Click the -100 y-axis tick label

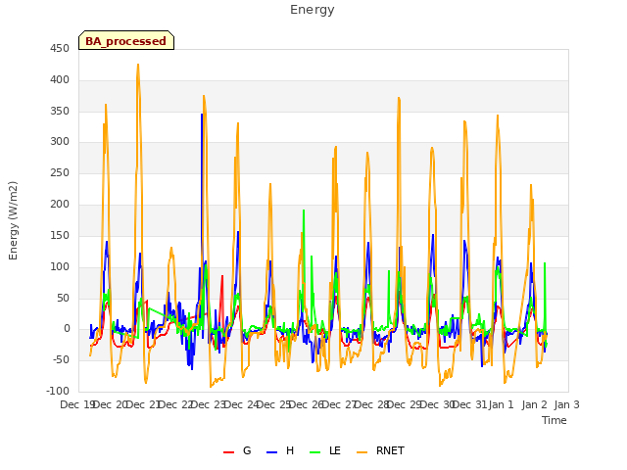(x=58, y=391)
